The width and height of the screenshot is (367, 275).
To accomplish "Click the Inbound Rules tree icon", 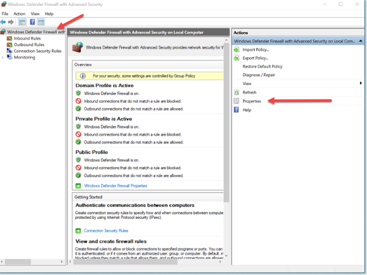I will pyautogui.click(x=9, y=39).
